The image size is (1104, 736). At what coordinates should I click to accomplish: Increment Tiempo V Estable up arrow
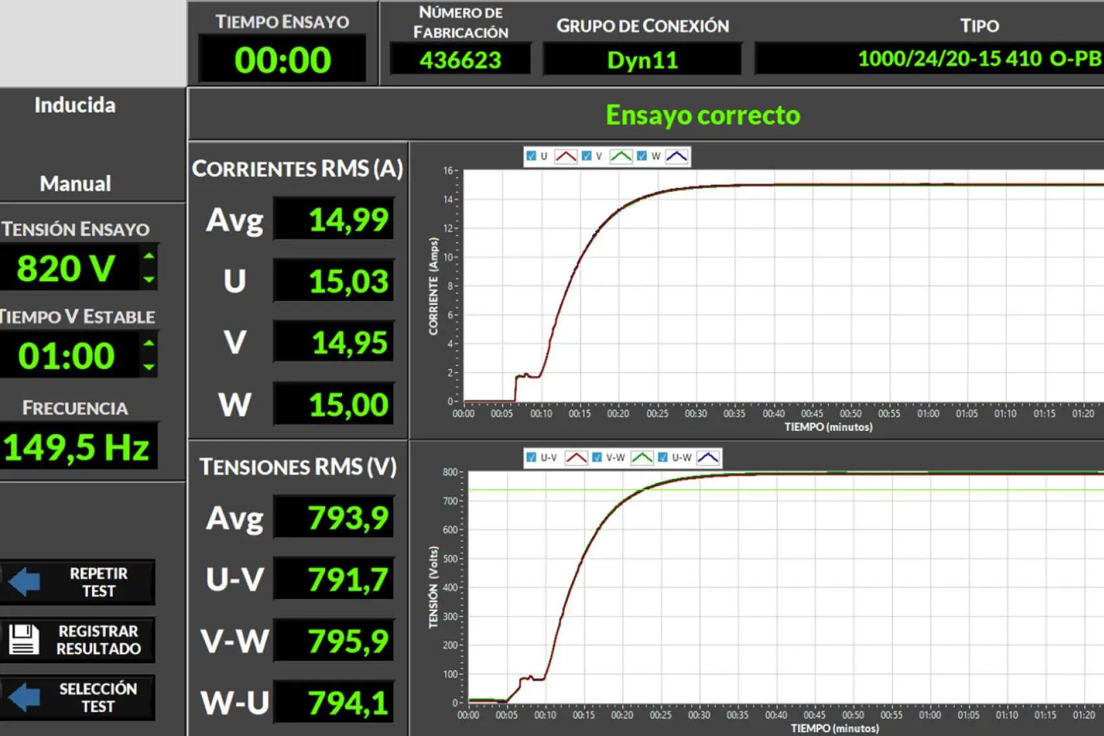(x=149, y=343)
